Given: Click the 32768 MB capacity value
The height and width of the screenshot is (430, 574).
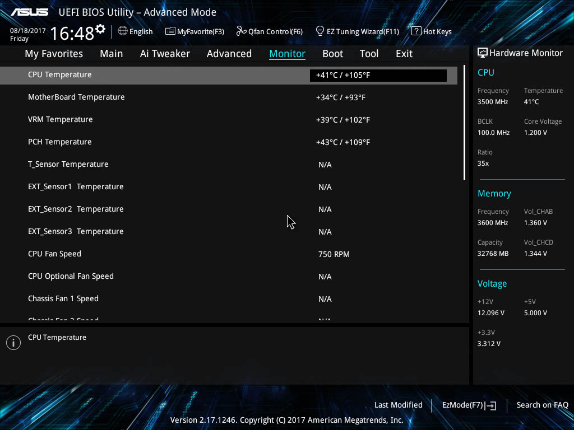Looking at the screenshot, I should [493, 254].
